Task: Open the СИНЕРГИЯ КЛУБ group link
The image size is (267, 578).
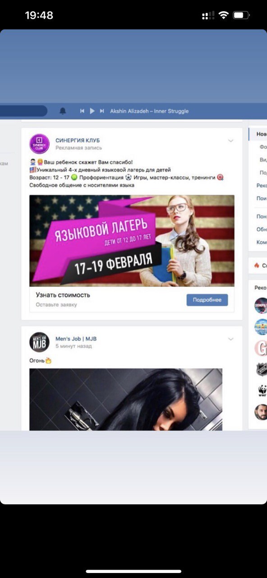Action: click(78, 140)
